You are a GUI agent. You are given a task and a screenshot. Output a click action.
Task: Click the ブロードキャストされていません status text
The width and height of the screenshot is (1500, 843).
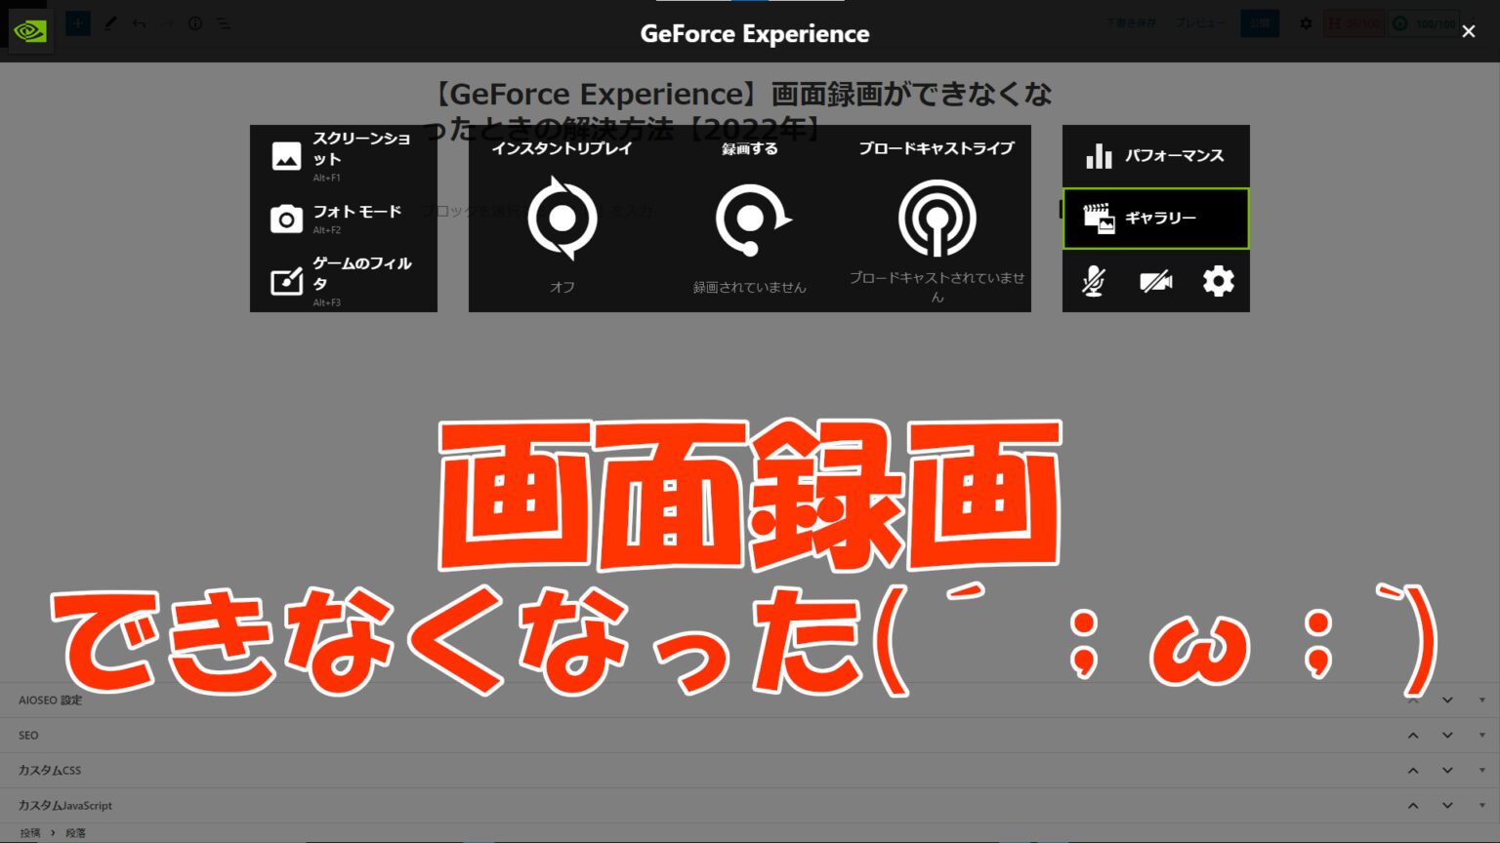(937, 287)
